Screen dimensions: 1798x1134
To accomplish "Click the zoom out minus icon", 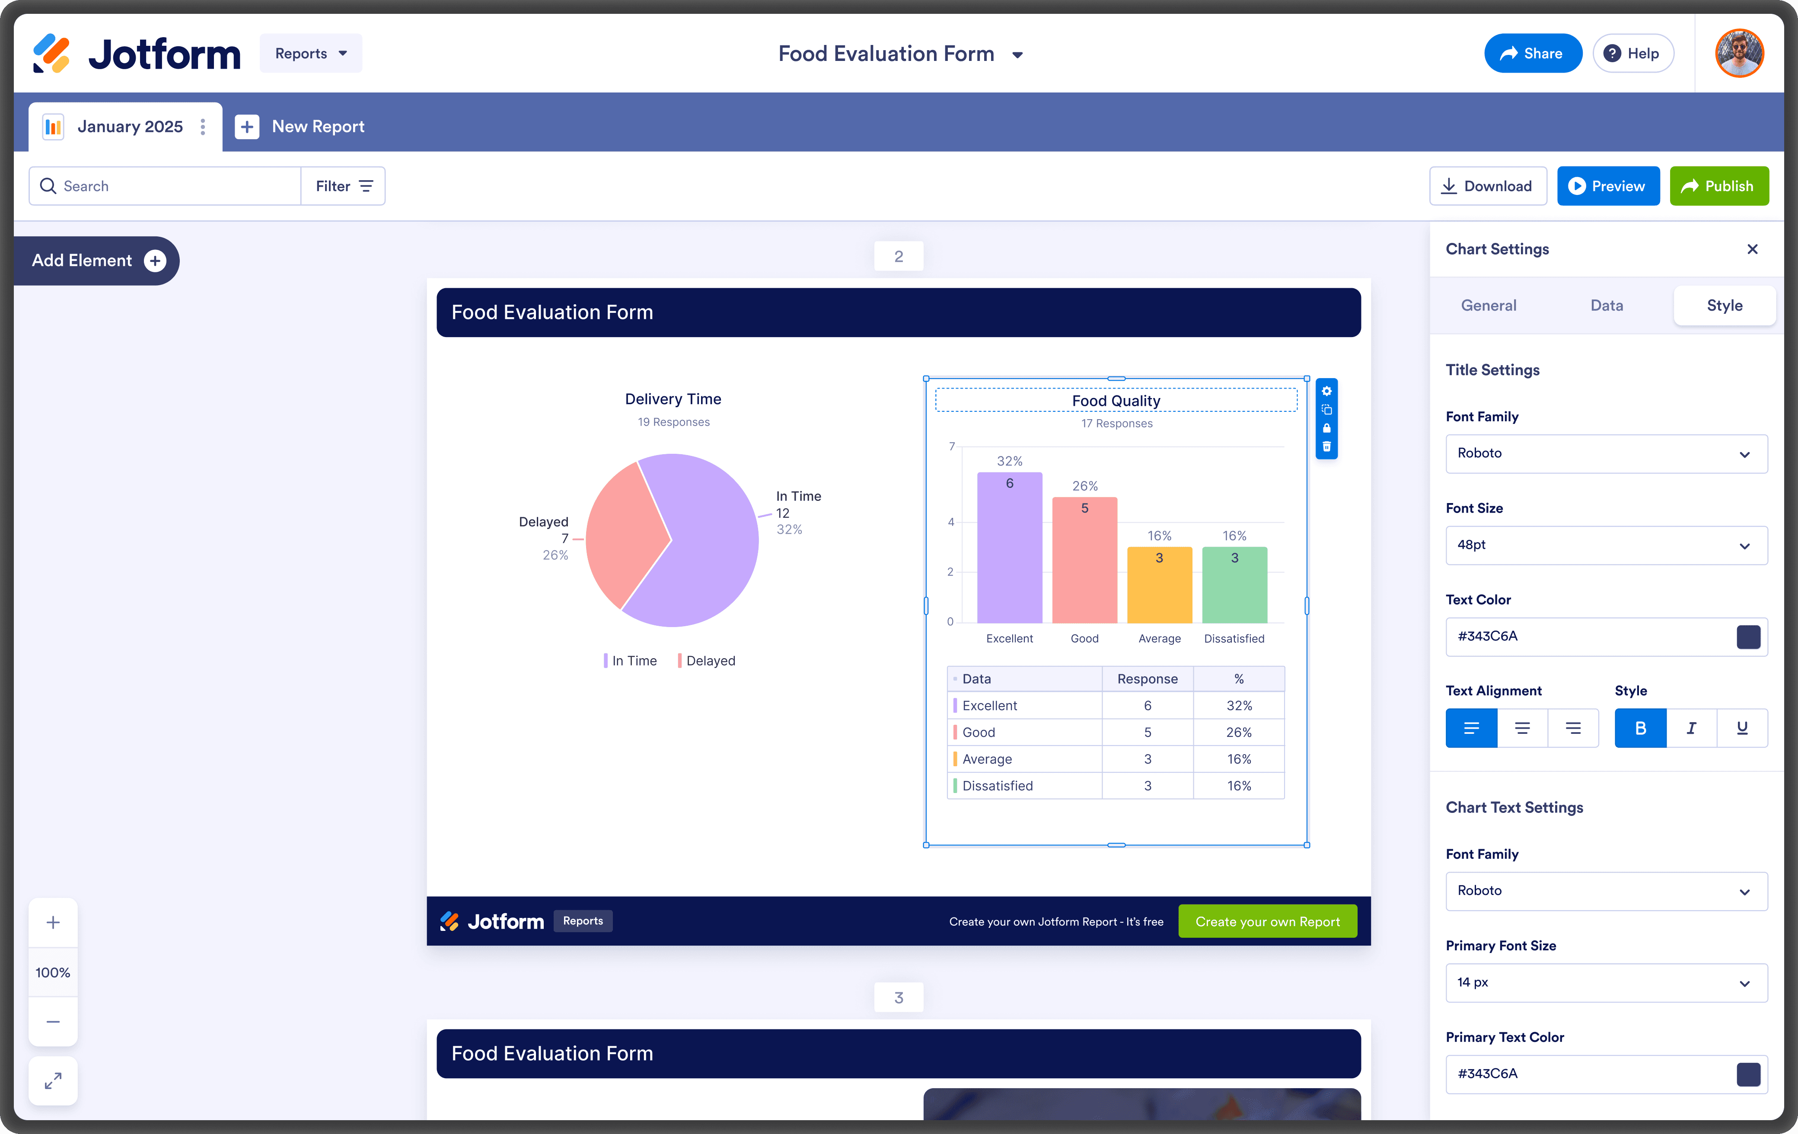I will (53, 1021).
